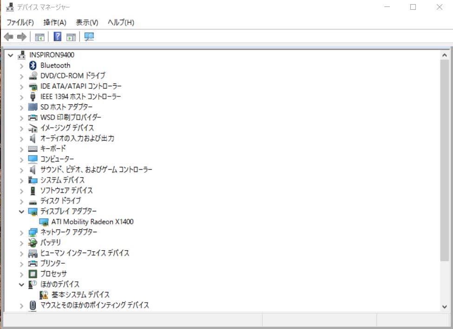Expand the サウンド、ビデオ、およびゲーム コントローラー category
The width and height of the screenshot is (453, 329).
[x=22, y=170]
